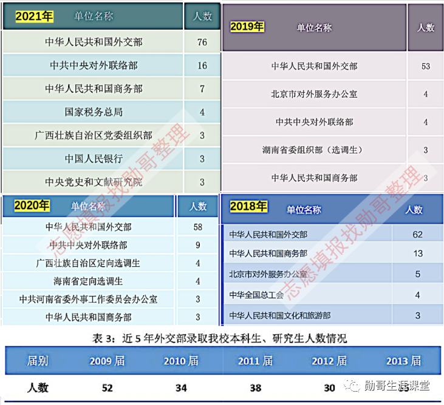Select the 中央党史和文献研究院 cell
444x405 pixels.
pos(94,182)
